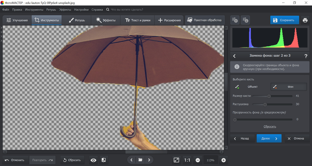Zoom out with the minus icon

tap(198, 160)
